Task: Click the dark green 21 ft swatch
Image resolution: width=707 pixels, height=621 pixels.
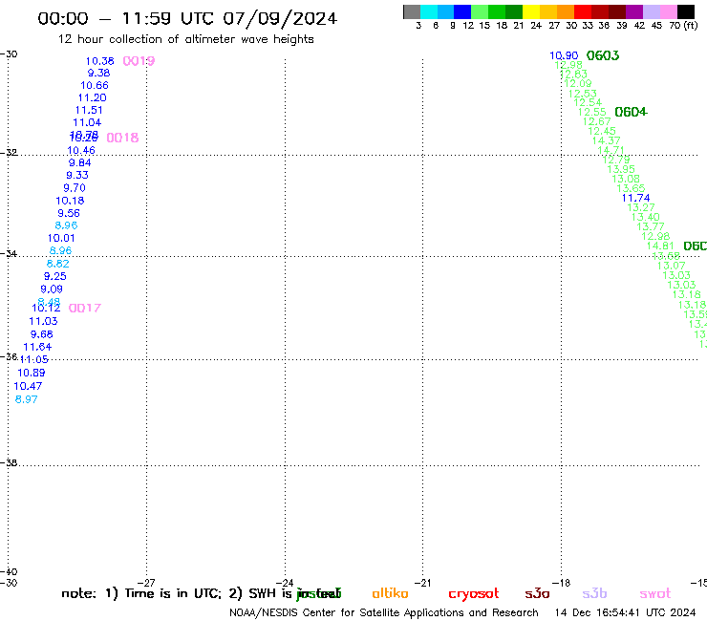Action: pos(514,11)
